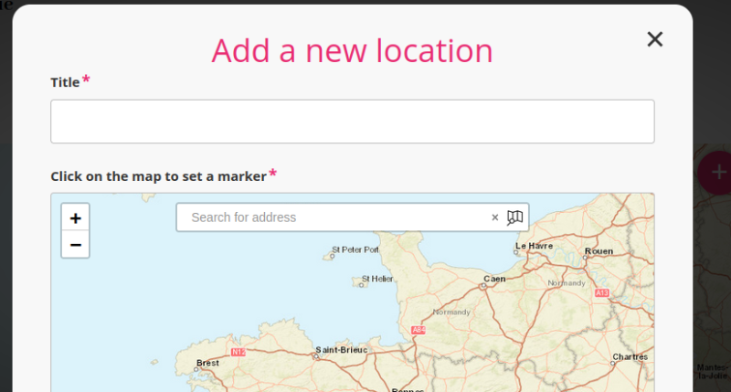Click the map search icon button
Image resolution: width=731 pixels, height=392 pixels.
point(514,217)
